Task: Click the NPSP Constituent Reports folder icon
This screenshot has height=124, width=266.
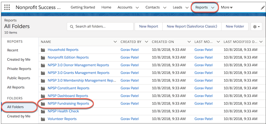Action: point(43,88)
